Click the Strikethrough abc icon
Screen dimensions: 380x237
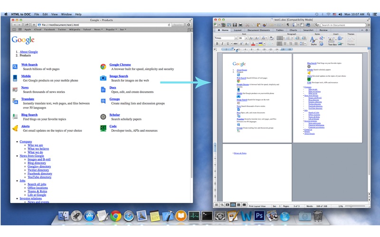(236, 44)
